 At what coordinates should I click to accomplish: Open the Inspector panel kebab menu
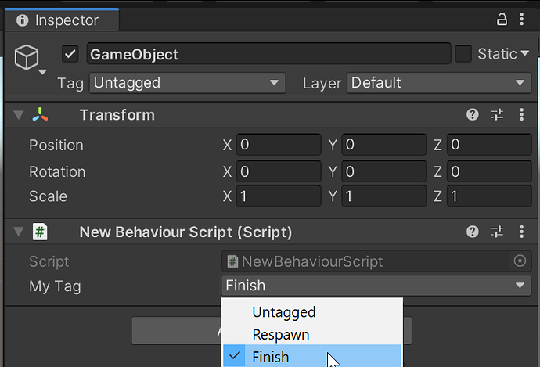click(x=523, y=20)
